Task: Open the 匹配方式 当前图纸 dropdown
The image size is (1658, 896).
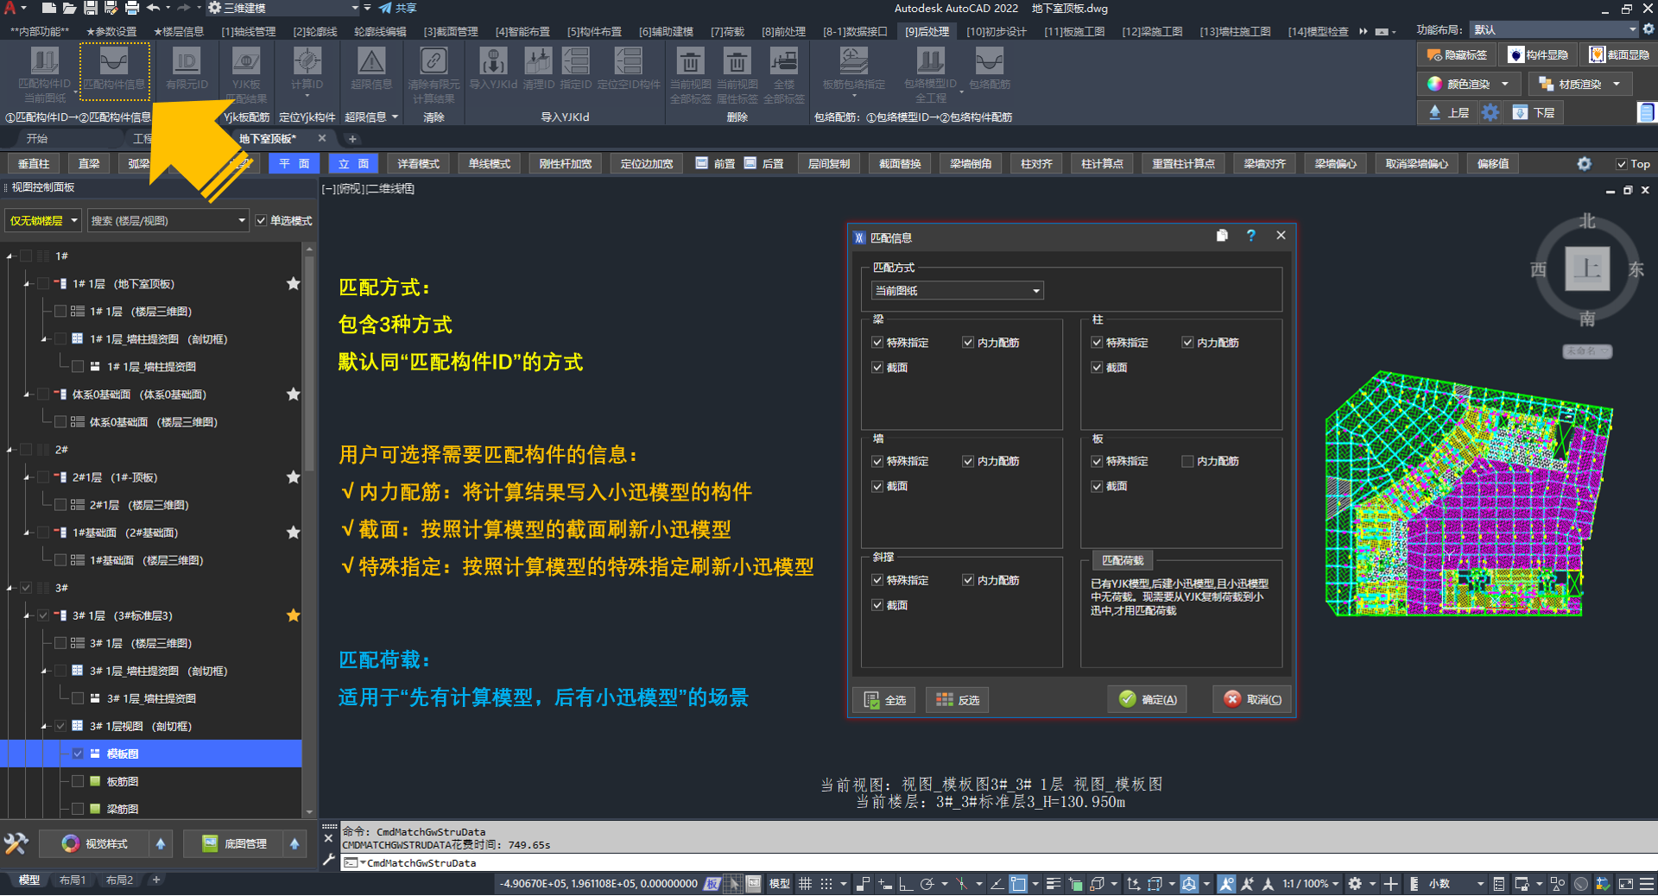Action: coord(957,291)
